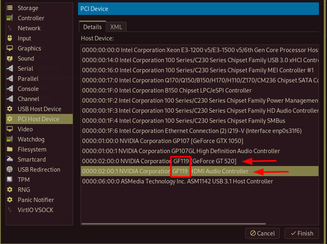
Task: Choose Graphics hardware type
Action: [30, 48]
